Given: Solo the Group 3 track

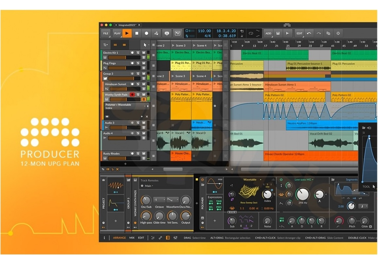Looking at the screenshot, I should click(x=138, y=74).
